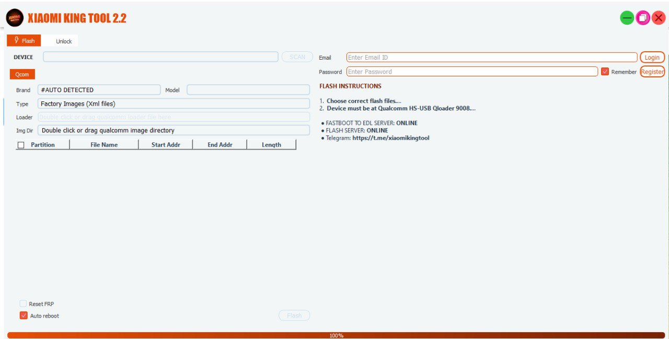Click the Login button
669x339 pixels.
(652, 58)
